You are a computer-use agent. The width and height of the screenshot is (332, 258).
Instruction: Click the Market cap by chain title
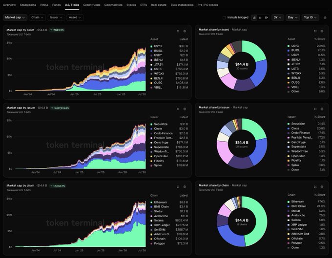click(21, 185)
